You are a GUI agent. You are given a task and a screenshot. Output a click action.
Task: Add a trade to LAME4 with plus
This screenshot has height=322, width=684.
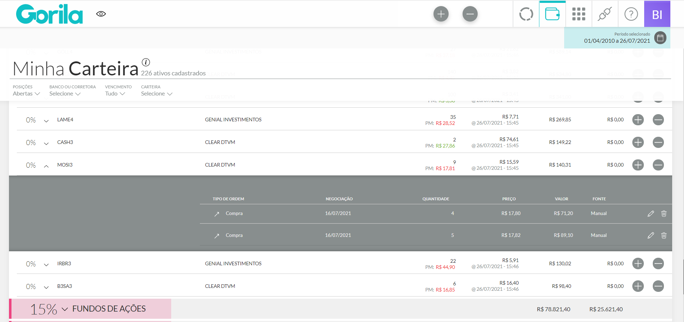point(638,120)
